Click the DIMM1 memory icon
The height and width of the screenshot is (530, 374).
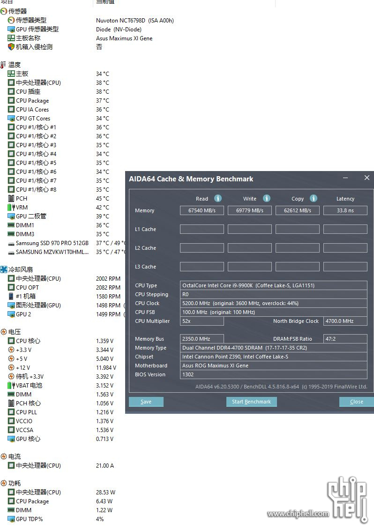pos(11,225)
